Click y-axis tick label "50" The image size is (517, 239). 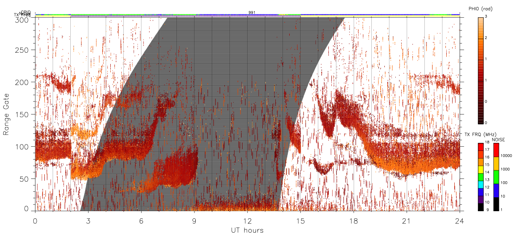pos(24,178)
